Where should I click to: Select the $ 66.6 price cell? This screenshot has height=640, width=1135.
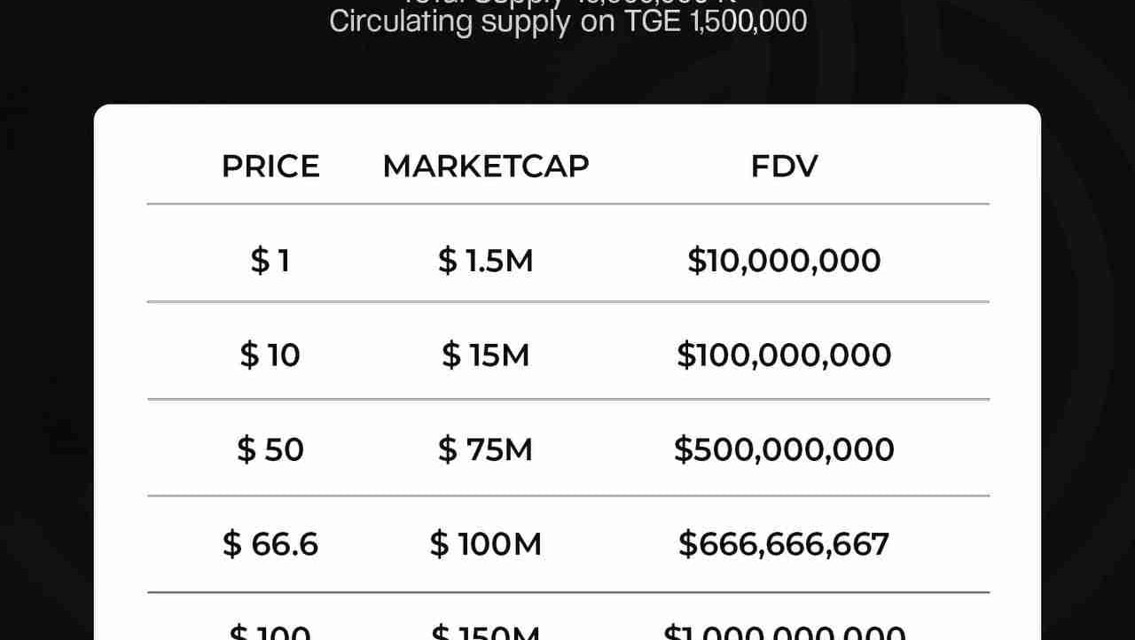coord(270,543)
